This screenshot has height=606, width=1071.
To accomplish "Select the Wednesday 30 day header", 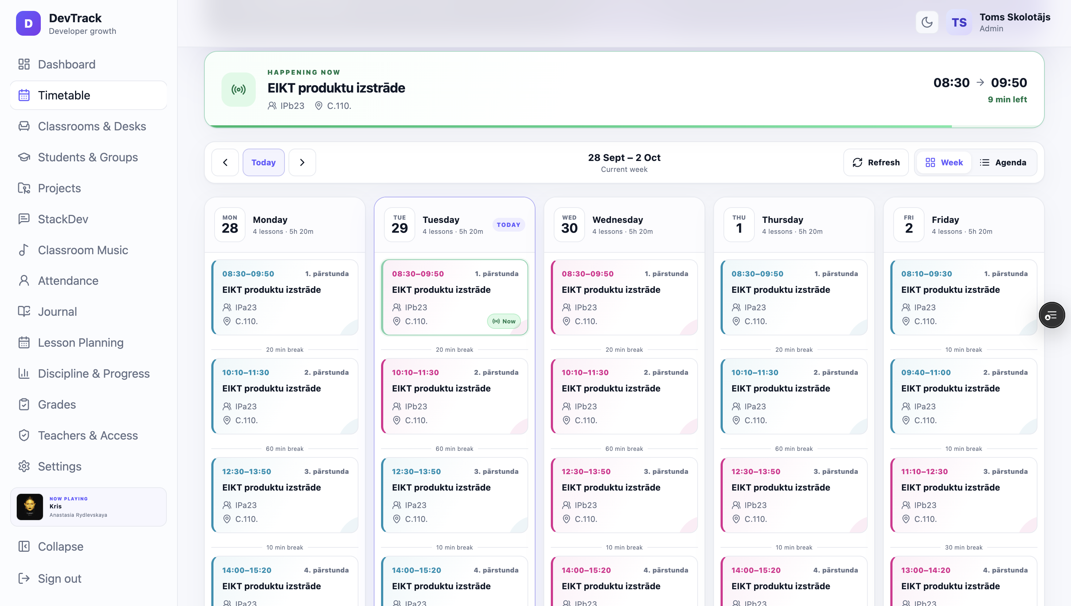I will pyautogui.click(x=624, y=225).
